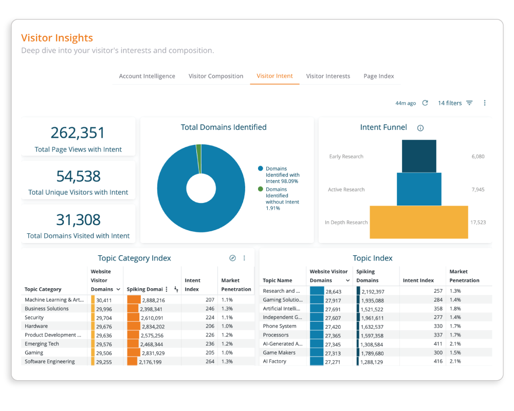Sort by Spiking Domains arrow icon
514x411 pixels.
[176, 289]
